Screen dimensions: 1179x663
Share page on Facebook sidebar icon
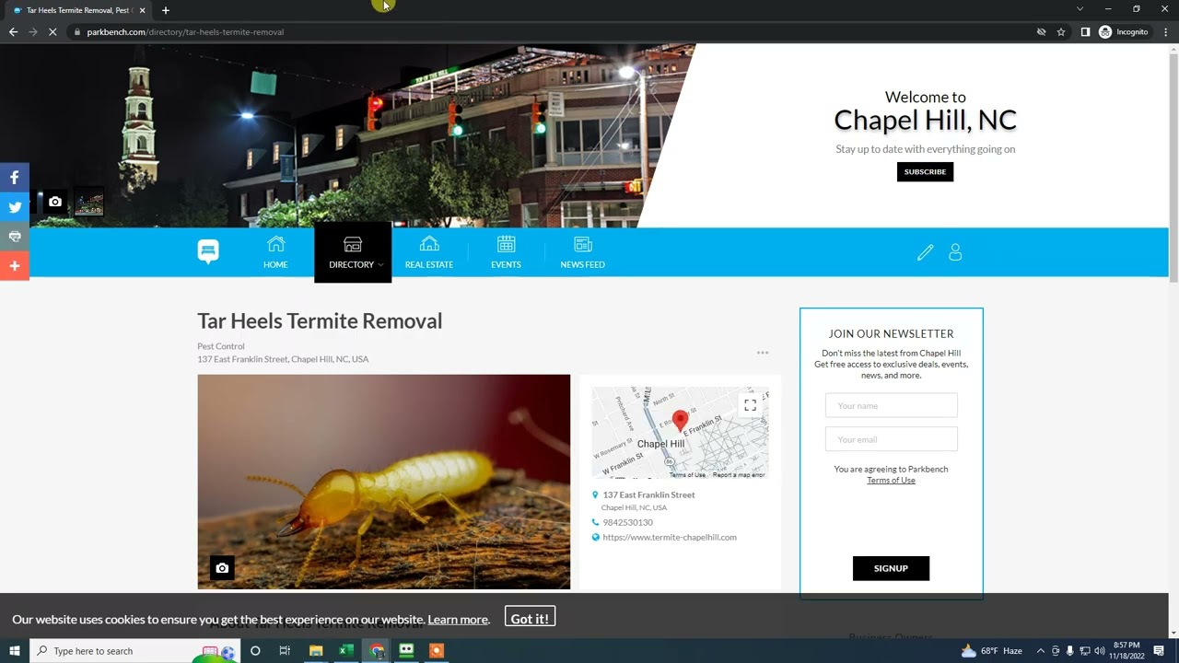[15, 177]
